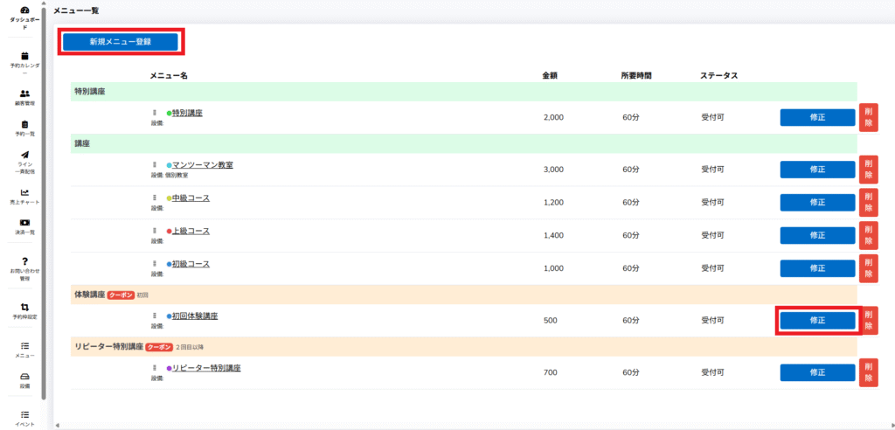Open 売上チャート chart icon
The image size is (895, 430).
24,192
